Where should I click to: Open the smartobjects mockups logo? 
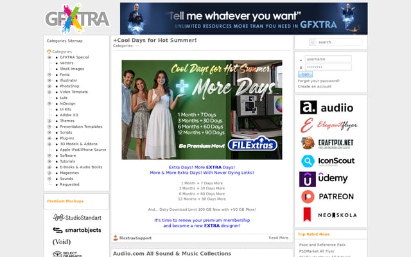[77, 230]
